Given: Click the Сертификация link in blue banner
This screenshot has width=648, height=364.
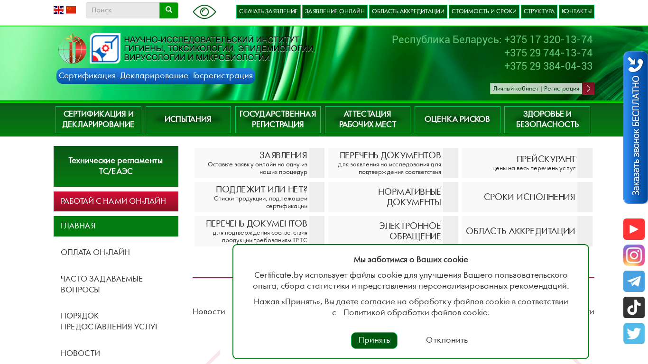Looking at the screenshot, I should 87,76.
